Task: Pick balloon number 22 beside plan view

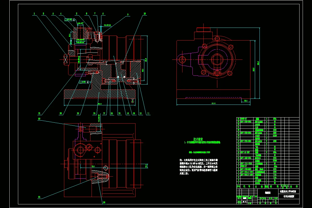Action: [39, 119]
